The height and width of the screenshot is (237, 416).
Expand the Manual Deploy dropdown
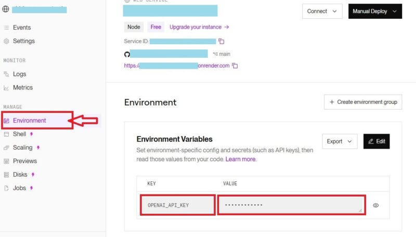point(375,11)
